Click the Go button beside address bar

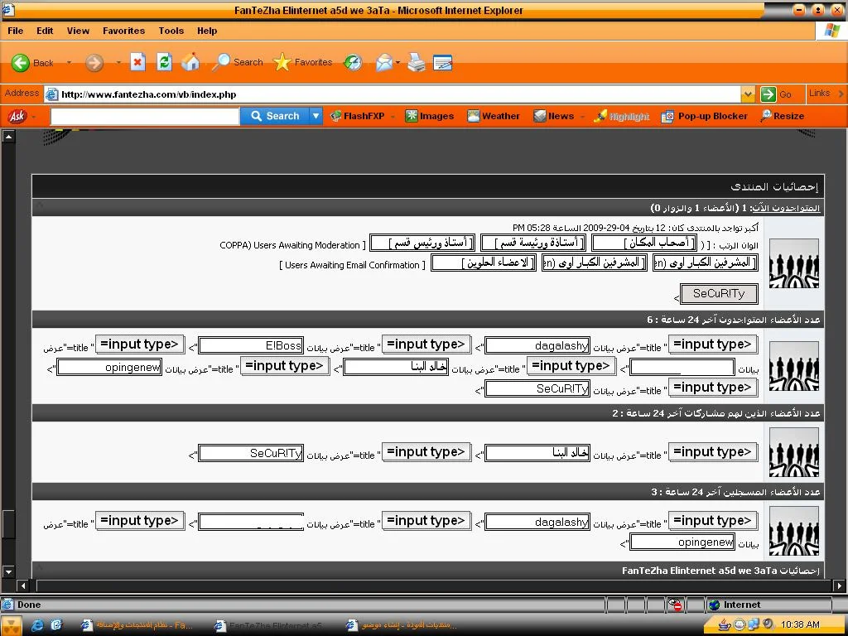tap(777, 94)
